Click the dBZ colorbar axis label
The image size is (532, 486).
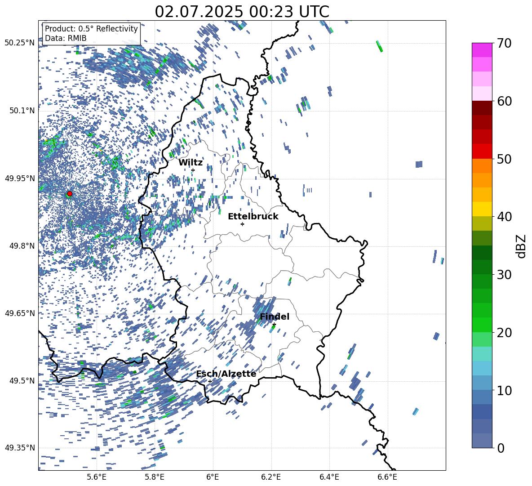point(522,246)
